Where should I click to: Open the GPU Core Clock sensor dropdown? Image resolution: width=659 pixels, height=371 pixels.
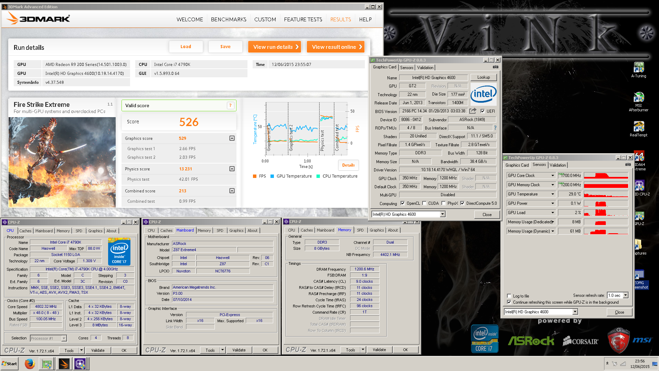(x=553, y=176)
